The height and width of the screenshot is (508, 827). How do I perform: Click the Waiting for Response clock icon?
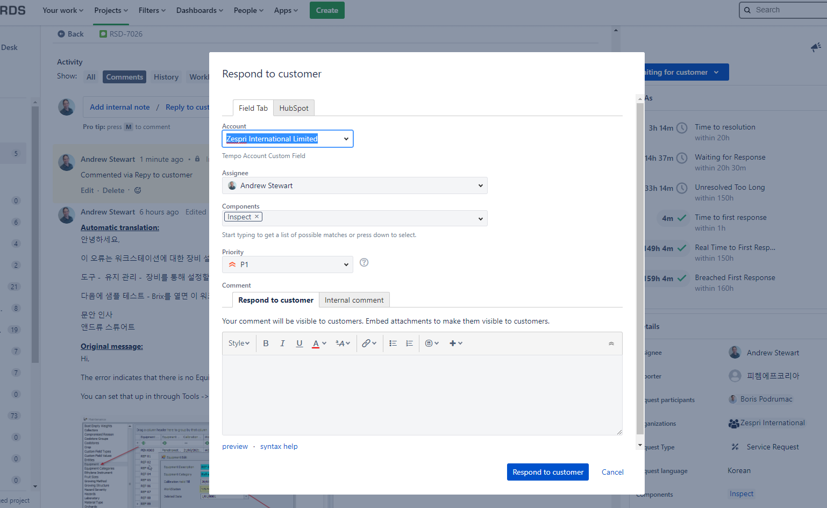tap(682, 158)
